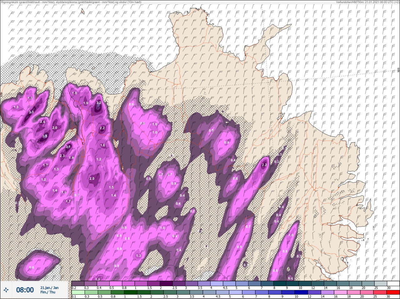Click the 08:00 forecast time display
Image resolution: width=400 pixels, height=299 pixels.
coord(25,290)
